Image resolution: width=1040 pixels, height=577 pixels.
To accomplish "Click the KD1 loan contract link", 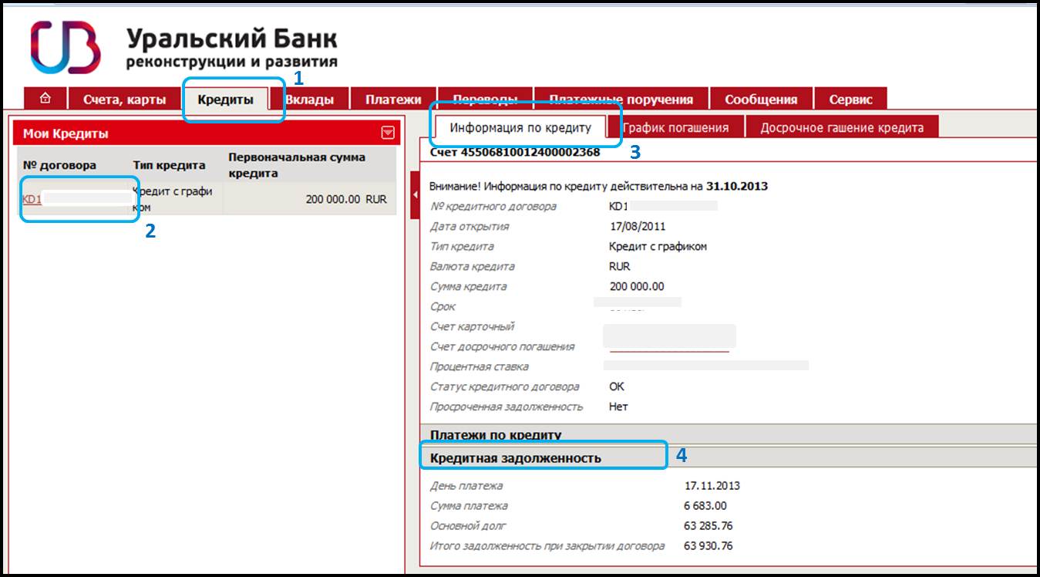I will [32, 199].
